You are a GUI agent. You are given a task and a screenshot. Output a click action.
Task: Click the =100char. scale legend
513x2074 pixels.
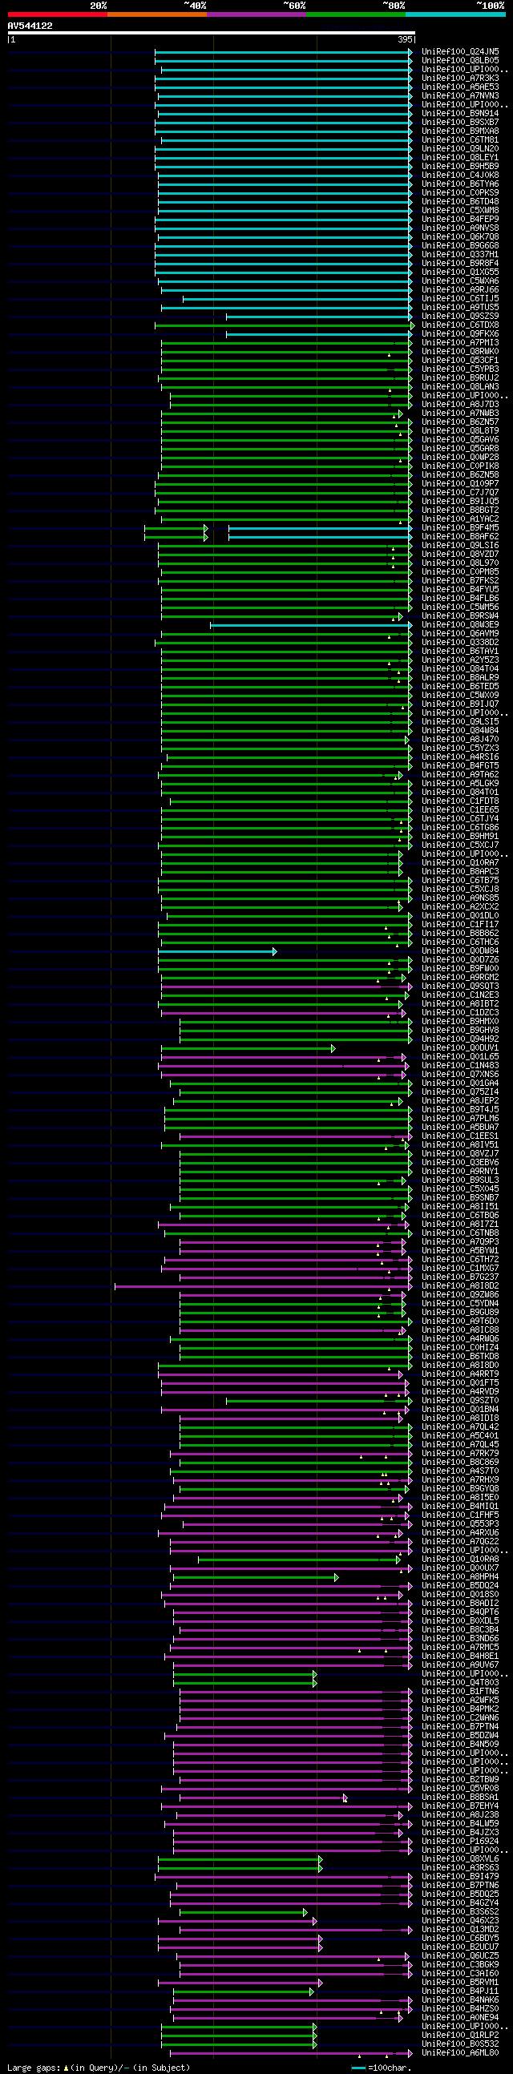tap(382, 2068)
